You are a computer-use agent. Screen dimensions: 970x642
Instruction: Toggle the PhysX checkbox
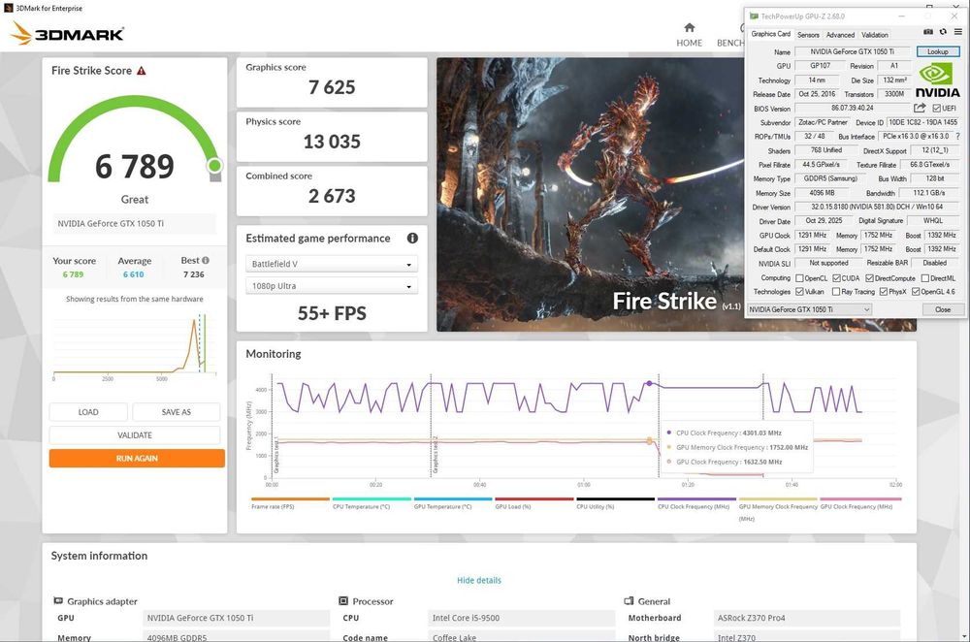point(884,291)
